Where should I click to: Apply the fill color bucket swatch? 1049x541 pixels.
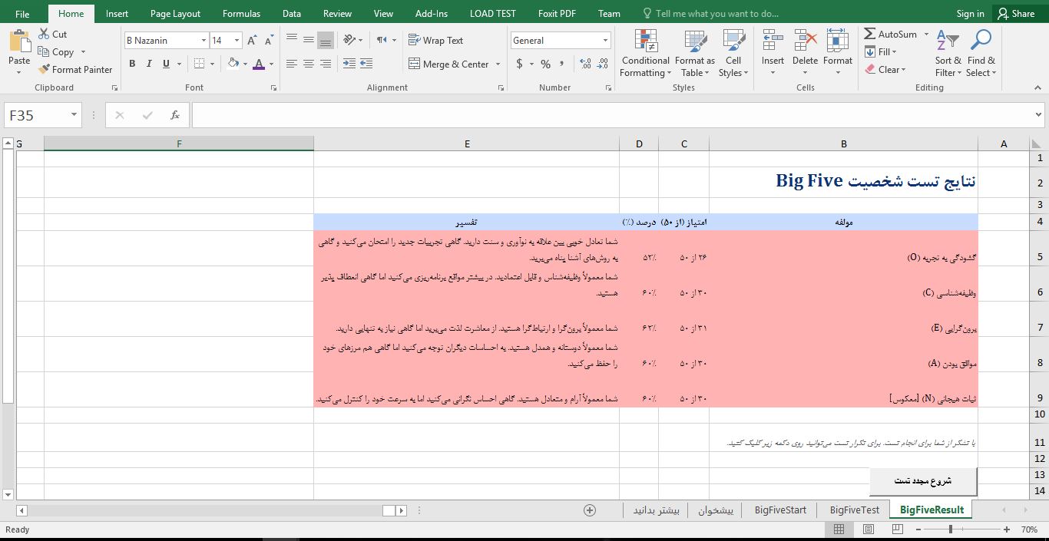(x=233, y=64)
